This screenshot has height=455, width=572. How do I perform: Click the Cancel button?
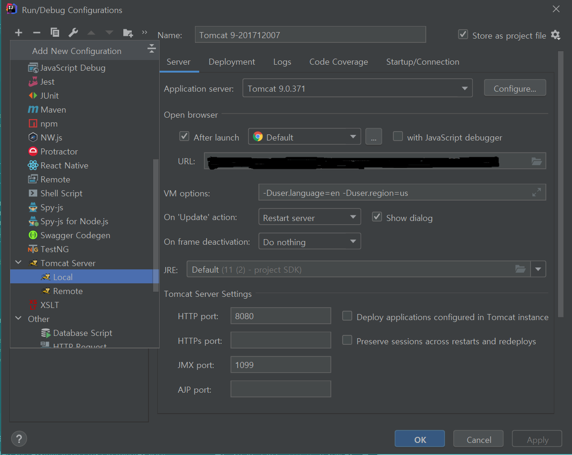click(478, 439)
